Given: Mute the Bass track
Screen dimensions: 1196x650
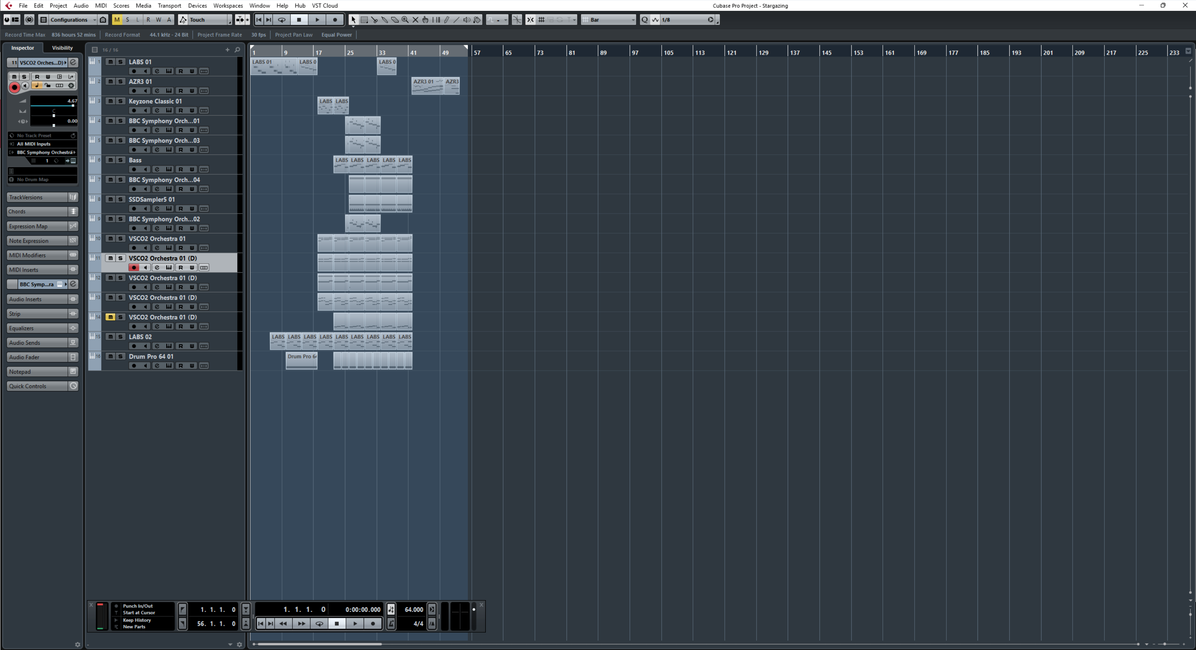Looking at the screenshot, I should click(x=110, y=160).
